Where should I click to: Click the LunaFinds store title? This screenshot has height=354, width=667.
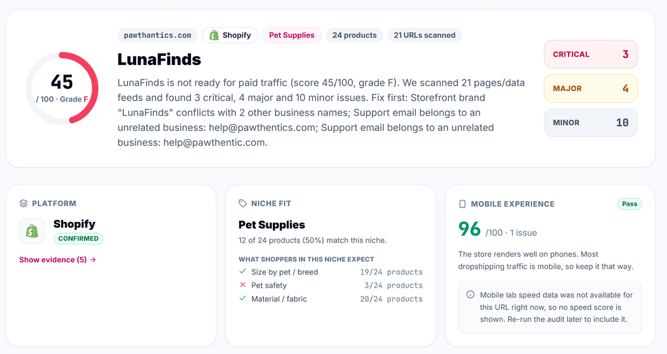159,59
